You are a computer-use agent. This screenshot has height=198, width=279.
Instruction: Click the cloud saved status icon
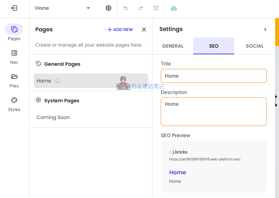pyautogui.click(x=174, y=8)
